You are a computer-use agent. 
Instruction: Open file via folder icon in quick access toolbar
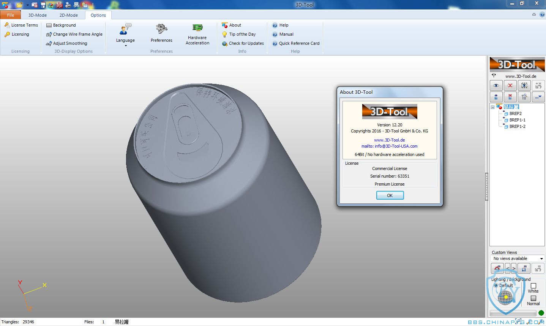click(x=19, y=5)
